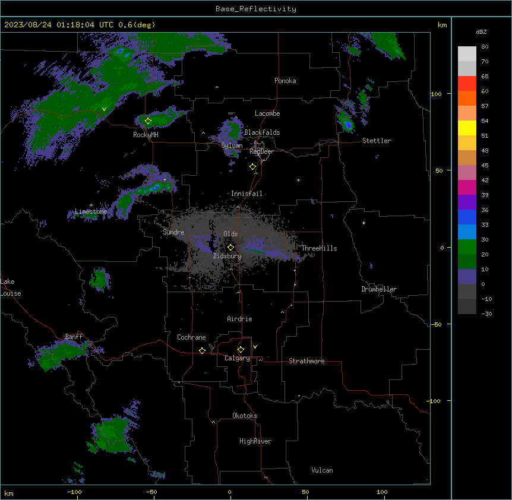Click the yellow V marker in the northwest rain band
The height and width of the screenshot is (500, 512).
pyautogui.click(x=104, y=109)
